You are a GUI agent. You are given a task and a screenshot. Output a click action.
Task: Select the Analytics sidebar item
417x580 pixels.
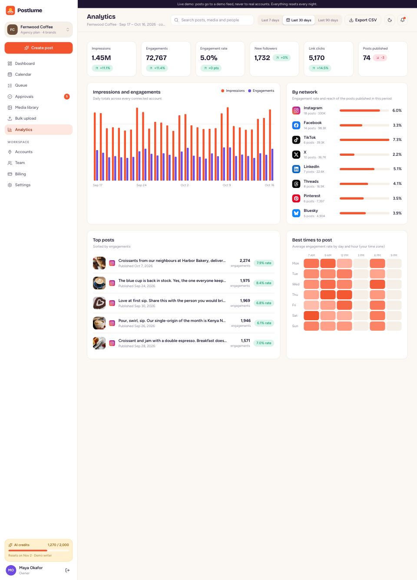(39, 130)
